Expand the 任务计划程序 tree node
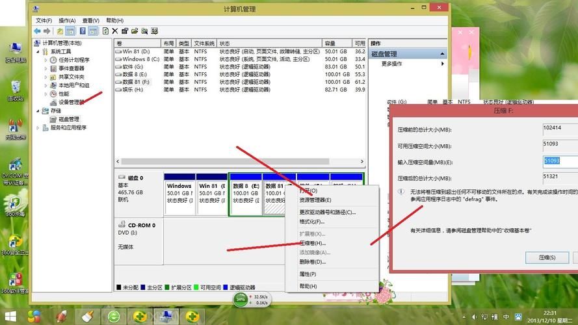578x325 pixels. (x=46, y=60)
